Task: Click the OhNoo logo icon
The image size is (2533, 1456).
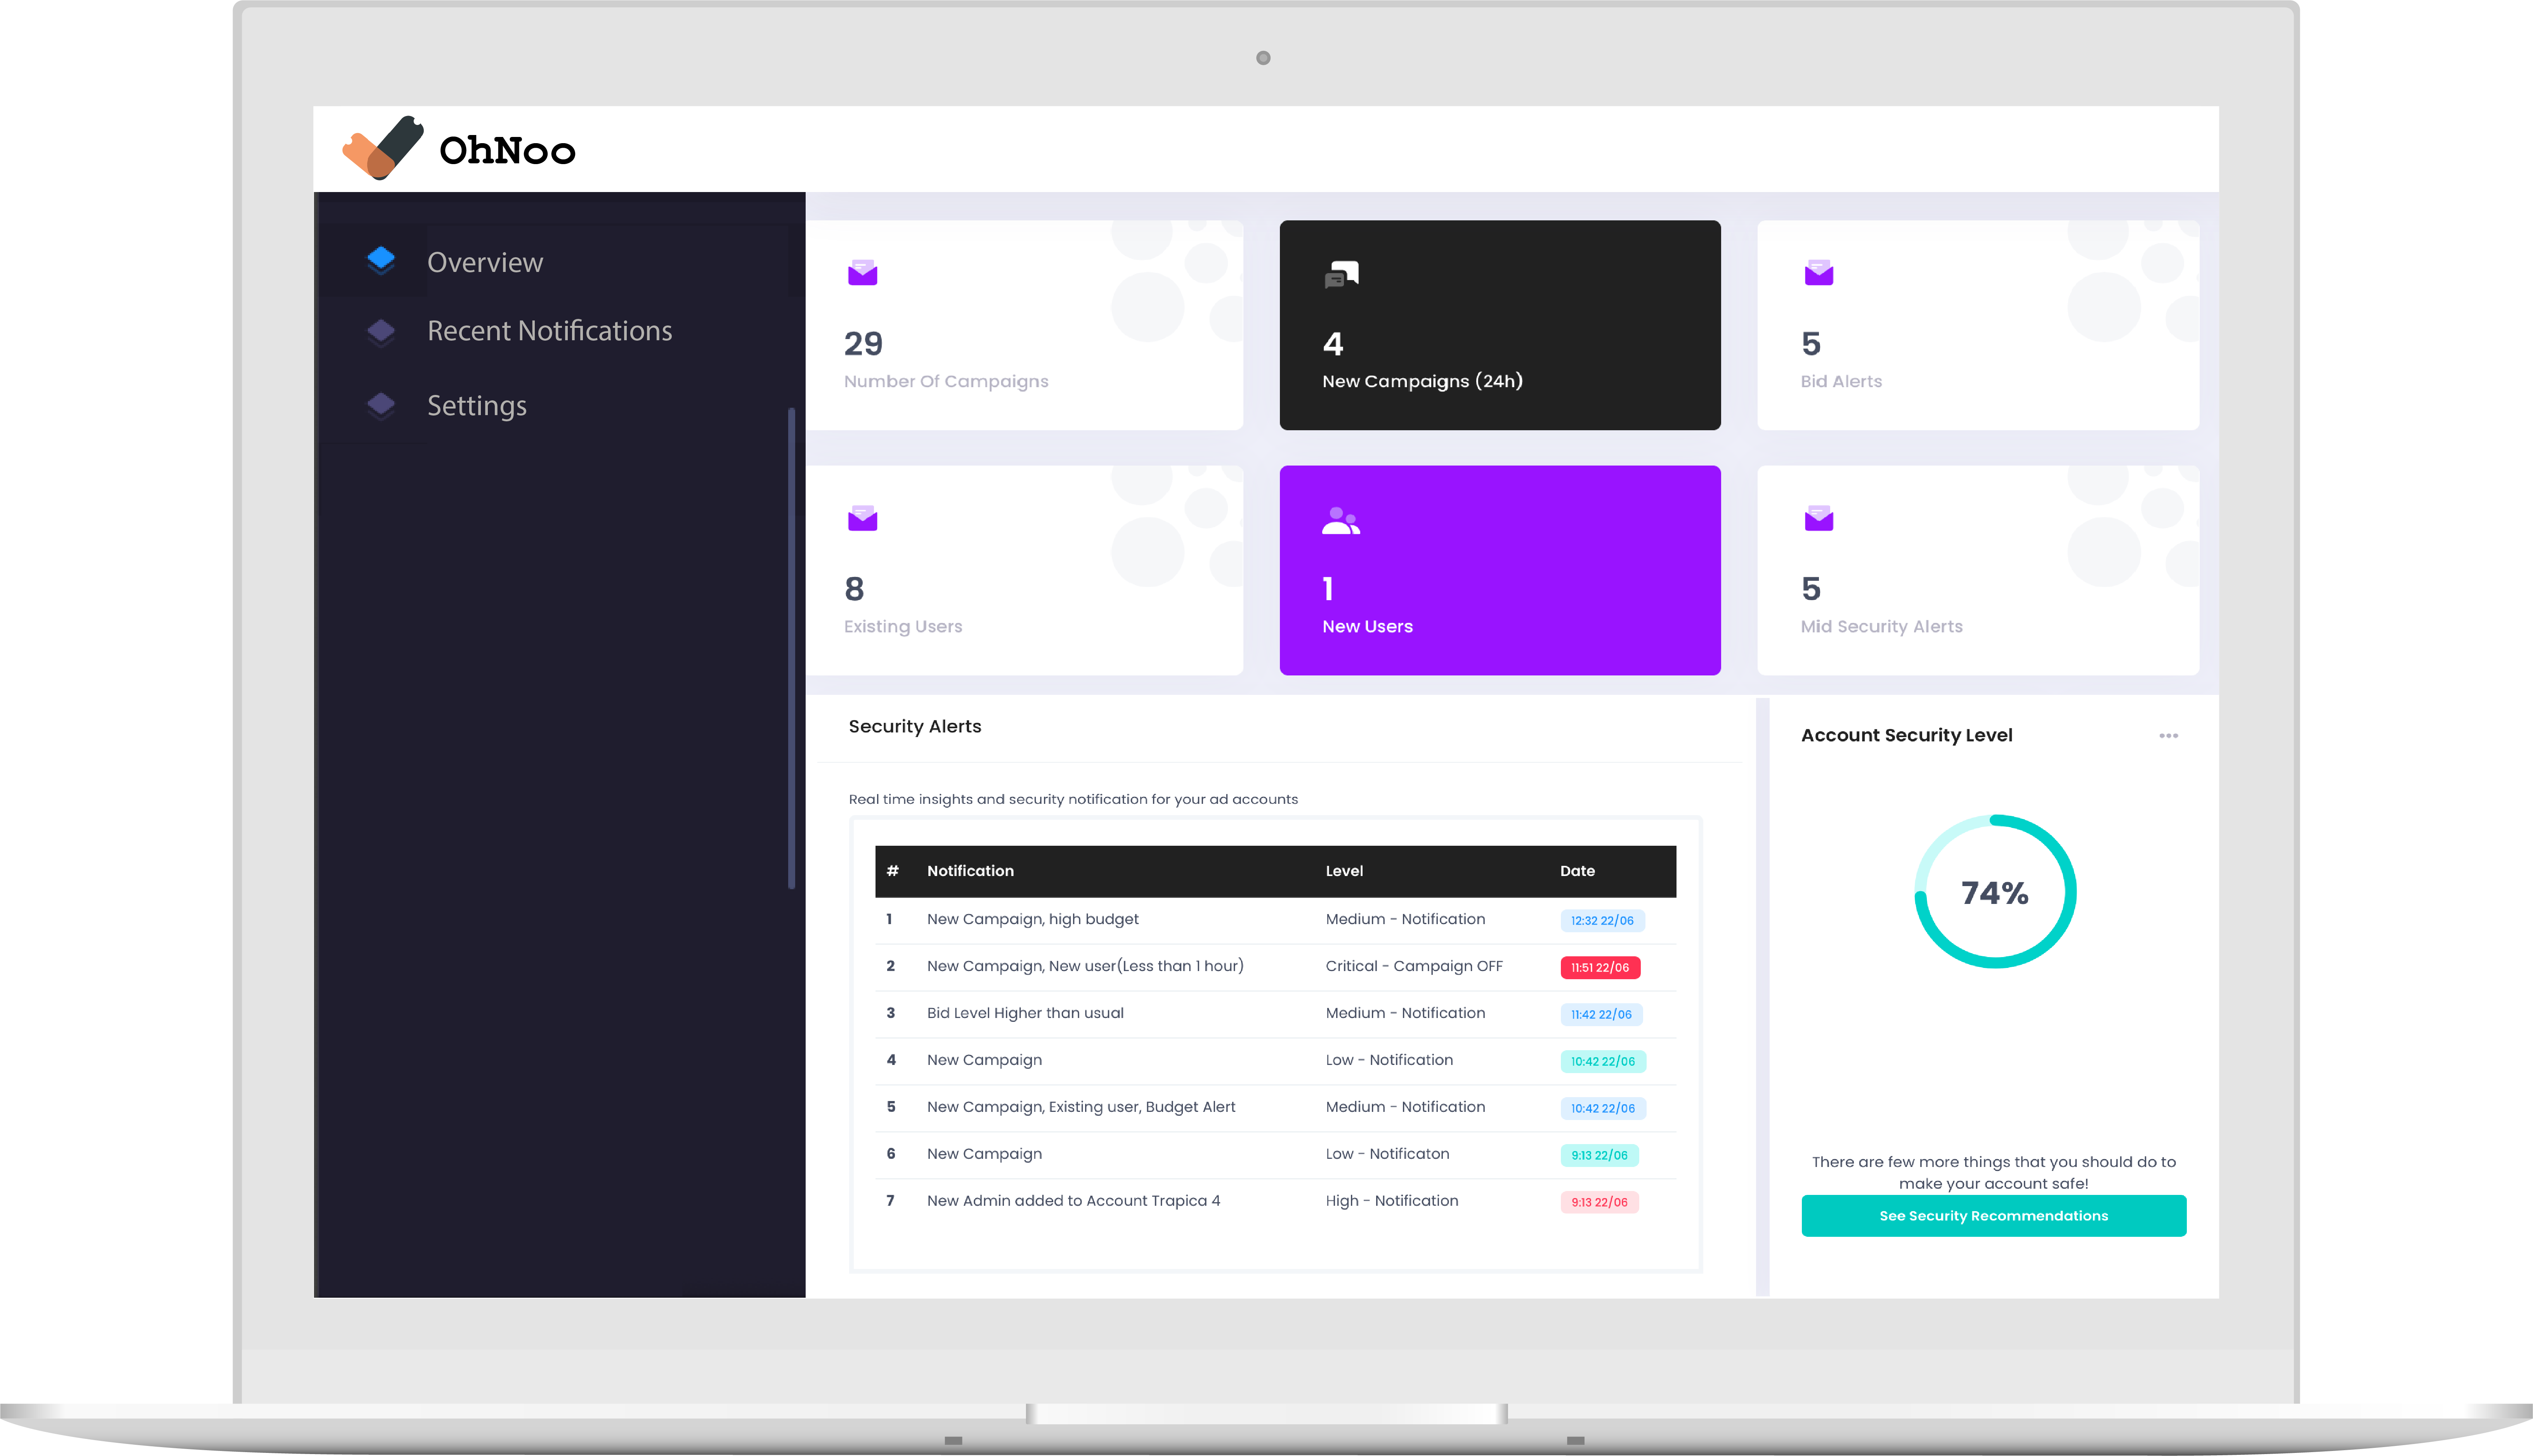Action: tap(383, 148)
